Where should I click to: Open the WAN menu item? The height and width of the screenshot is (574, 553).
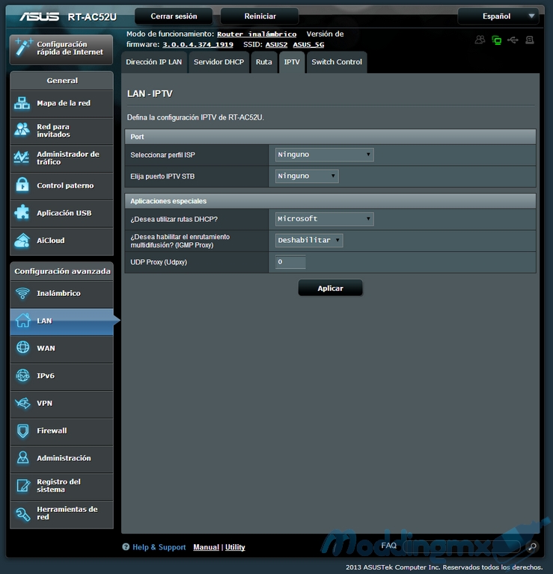(61, 348)
